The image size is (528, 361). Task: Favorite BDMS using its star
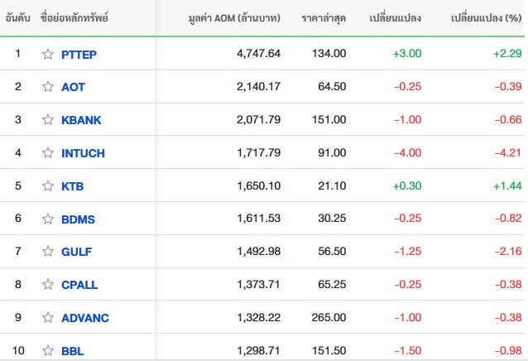click(x=48, y=219)
